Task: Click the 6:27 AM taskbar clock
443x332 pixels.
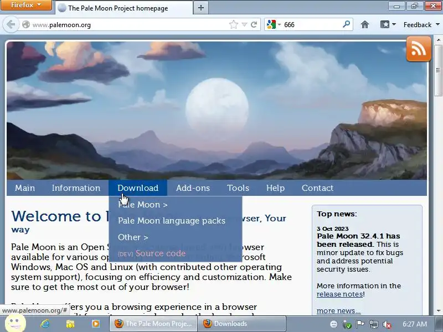Action: coord(414,324)
